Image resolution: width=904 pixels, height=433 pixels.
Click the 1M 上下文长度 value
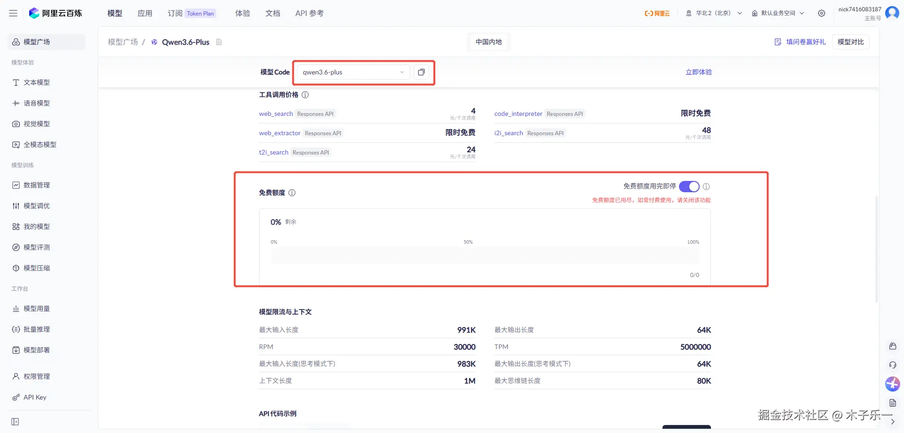tap(470, 381)
